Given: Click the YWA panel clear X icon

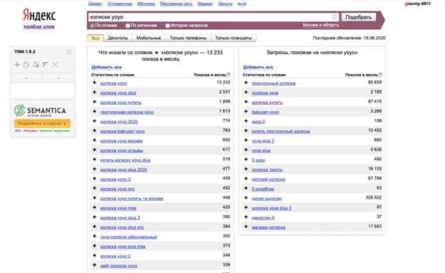Looking at the screenshot, I should [55, 65].
